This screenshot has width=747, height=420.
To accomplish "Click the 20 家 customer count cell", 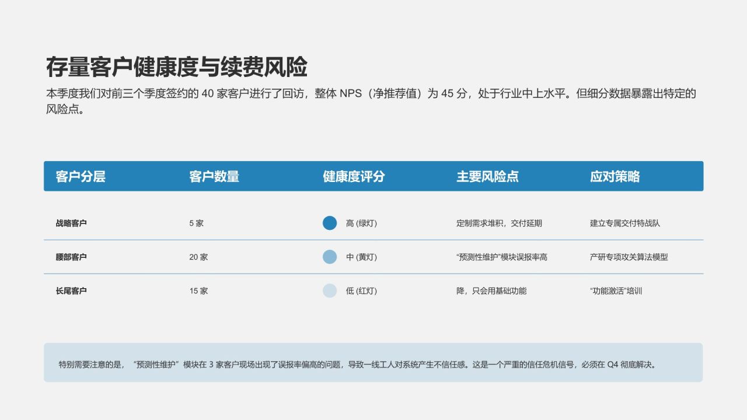I will 198,257.
